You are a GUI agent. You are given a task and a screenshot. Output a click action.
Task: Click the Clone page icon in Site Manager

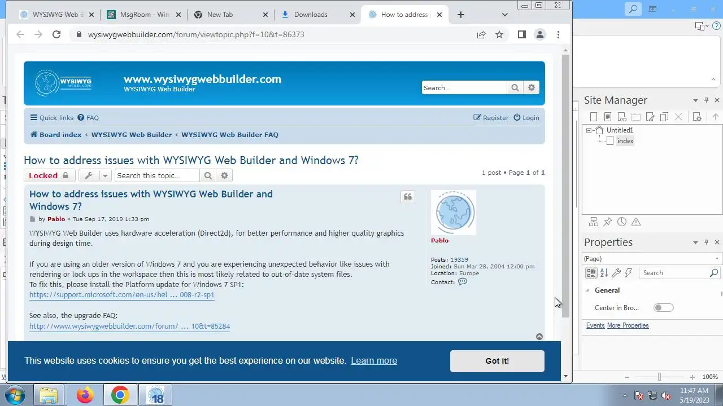(664, 117)
